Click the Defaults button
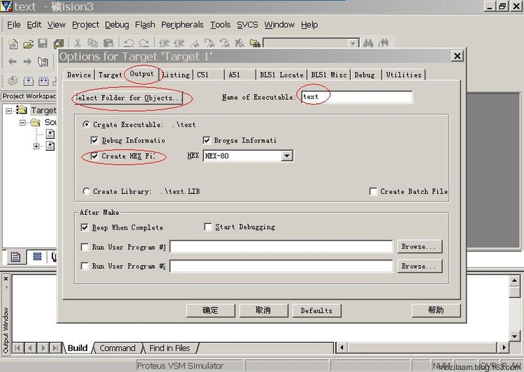 point(316,311)
